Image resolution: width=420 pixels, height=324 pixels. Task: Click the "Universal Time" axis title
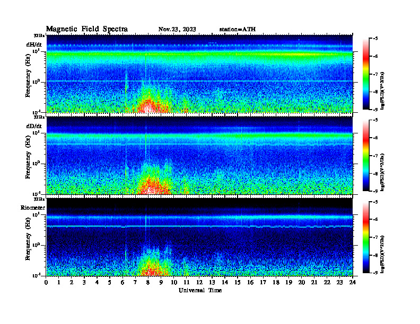(200, 290)
